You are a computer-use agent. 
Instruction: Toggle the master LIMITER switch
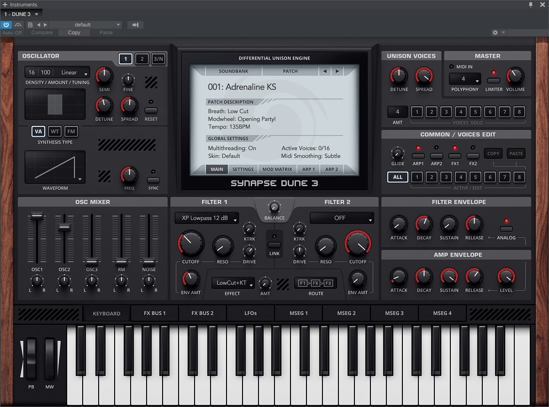(x=493, y=81)
